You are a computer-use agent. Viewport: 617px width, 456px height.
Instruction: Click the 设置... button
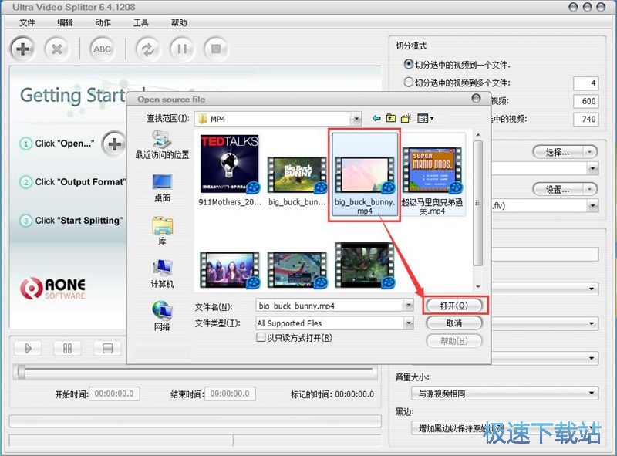tap(558, 189)
